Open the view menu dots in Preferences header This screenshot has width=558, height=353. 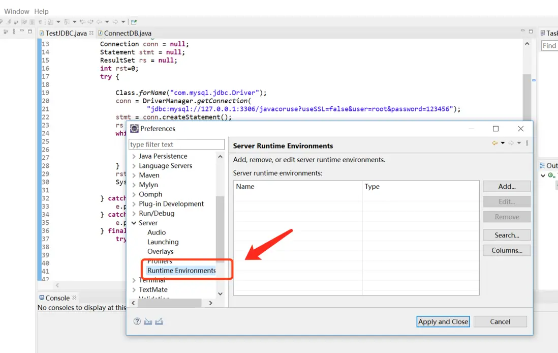pos(527,143)
